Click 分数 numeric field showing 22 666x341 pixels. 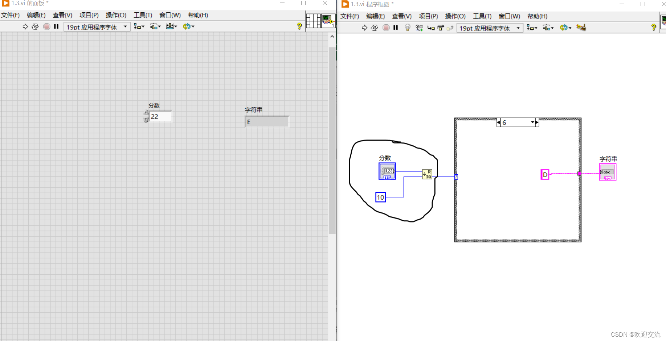[160, 116]
